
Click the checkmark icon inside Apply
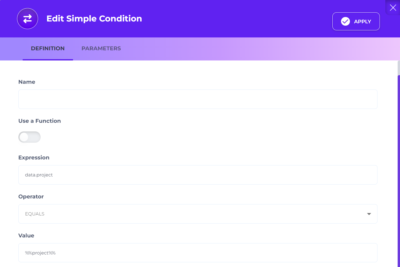345,21
